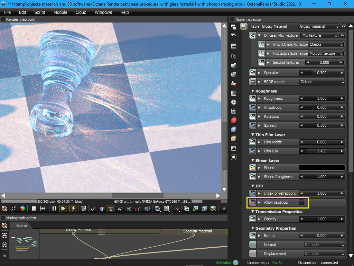Stop the render
The width and height of the screenshot is (354, 266).
coord(34,209)
